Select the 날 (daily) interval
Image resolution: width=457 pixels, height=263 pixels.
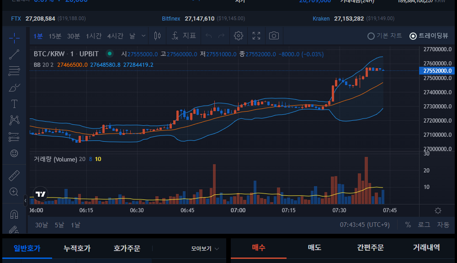[133, 36]
